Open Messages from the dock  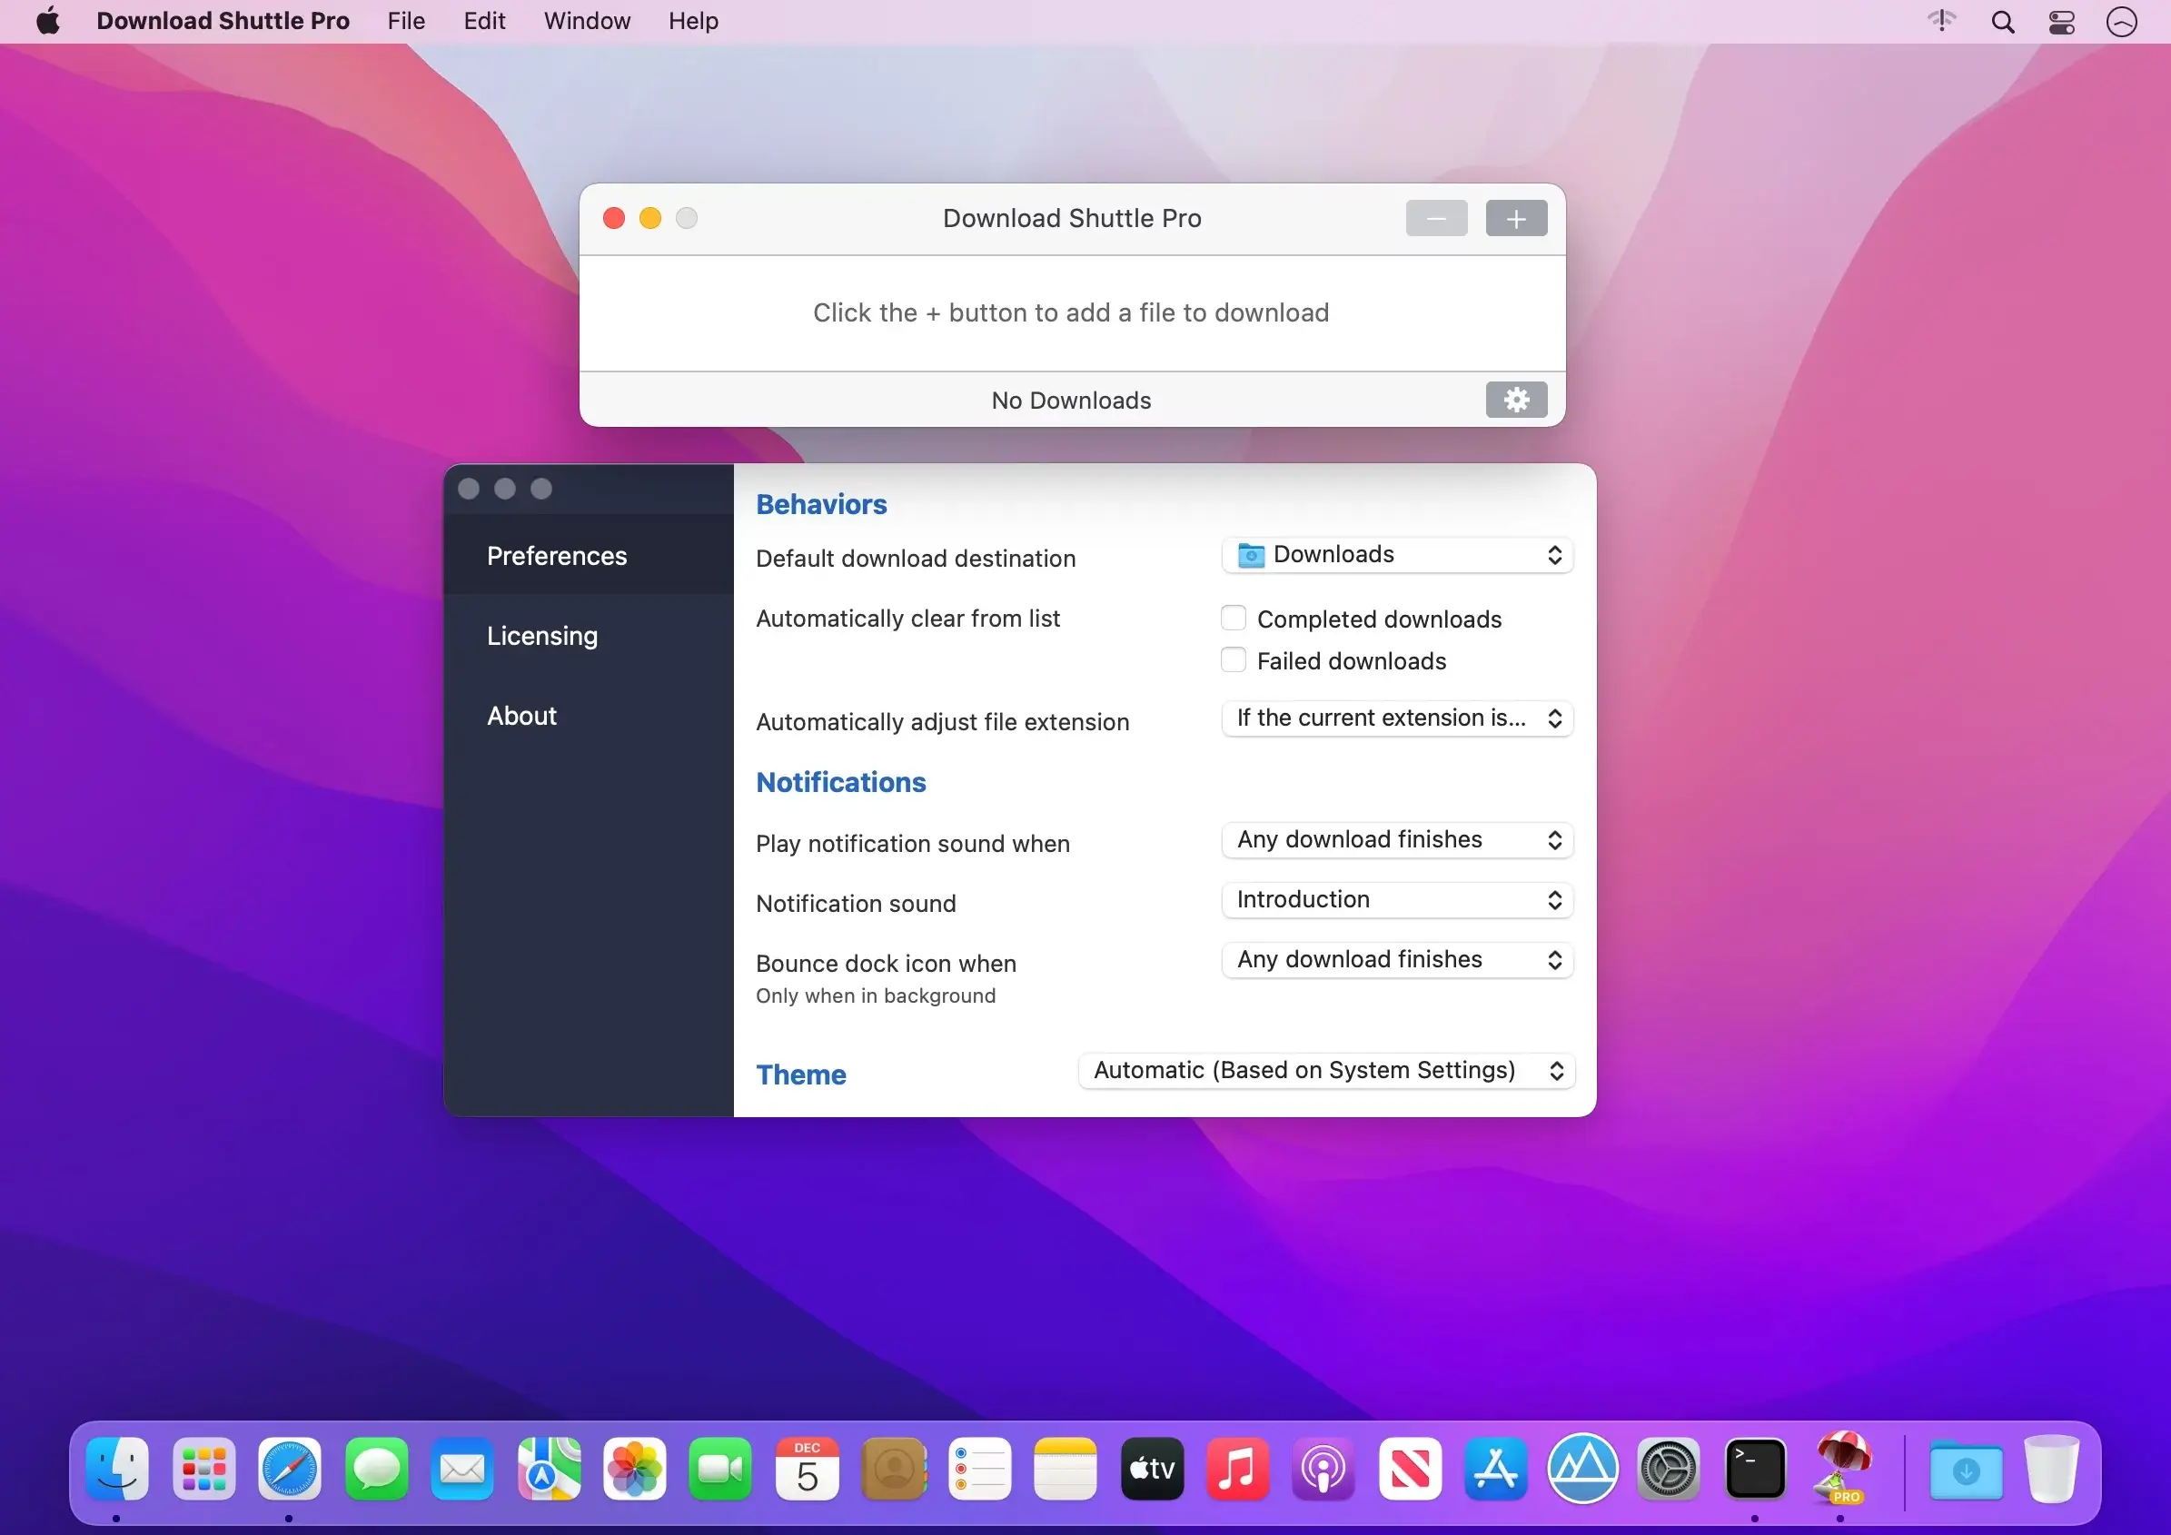[x=376, y=1470]
